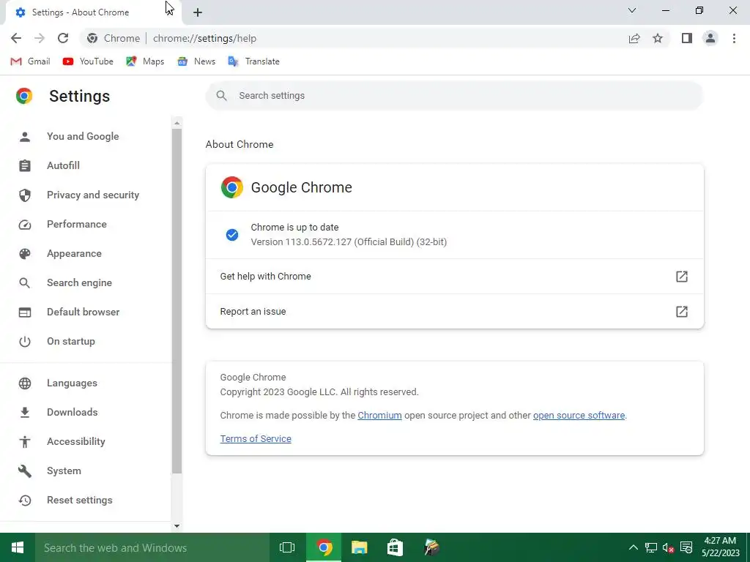Click the forward navigation arrow
This screenshot has height=562, width=750.
pos(40,38)
